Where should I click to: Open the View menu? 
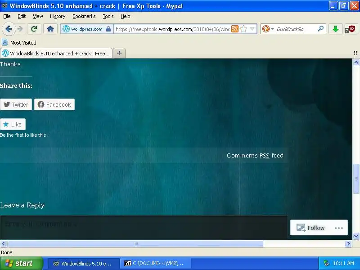(38, 16)
